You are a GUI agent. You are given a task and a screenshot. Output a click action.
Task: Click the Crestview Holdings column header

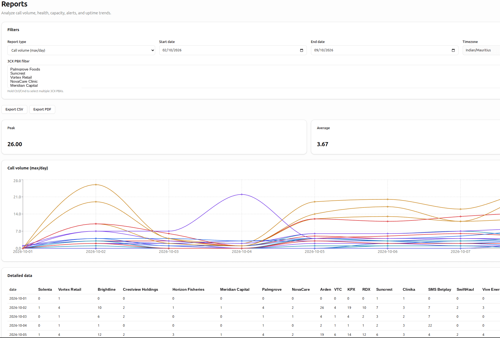coord(141,289)
